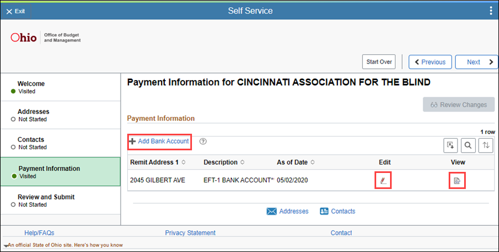This screenshot has height=252, width=499.
Task: Open the View document icon in row
Action: coord(457,181)
